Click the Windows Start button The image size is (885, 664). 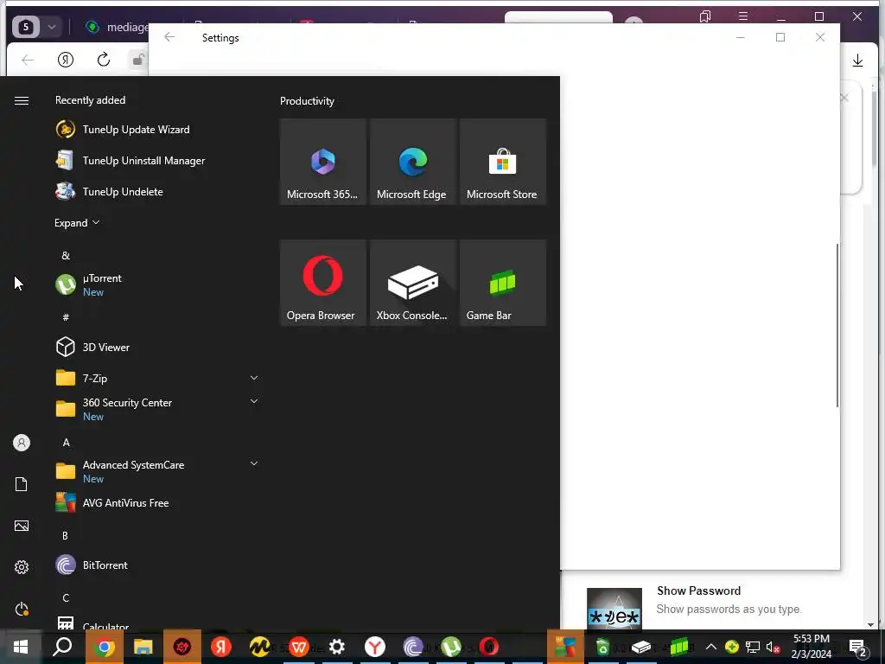click(21, 647)
